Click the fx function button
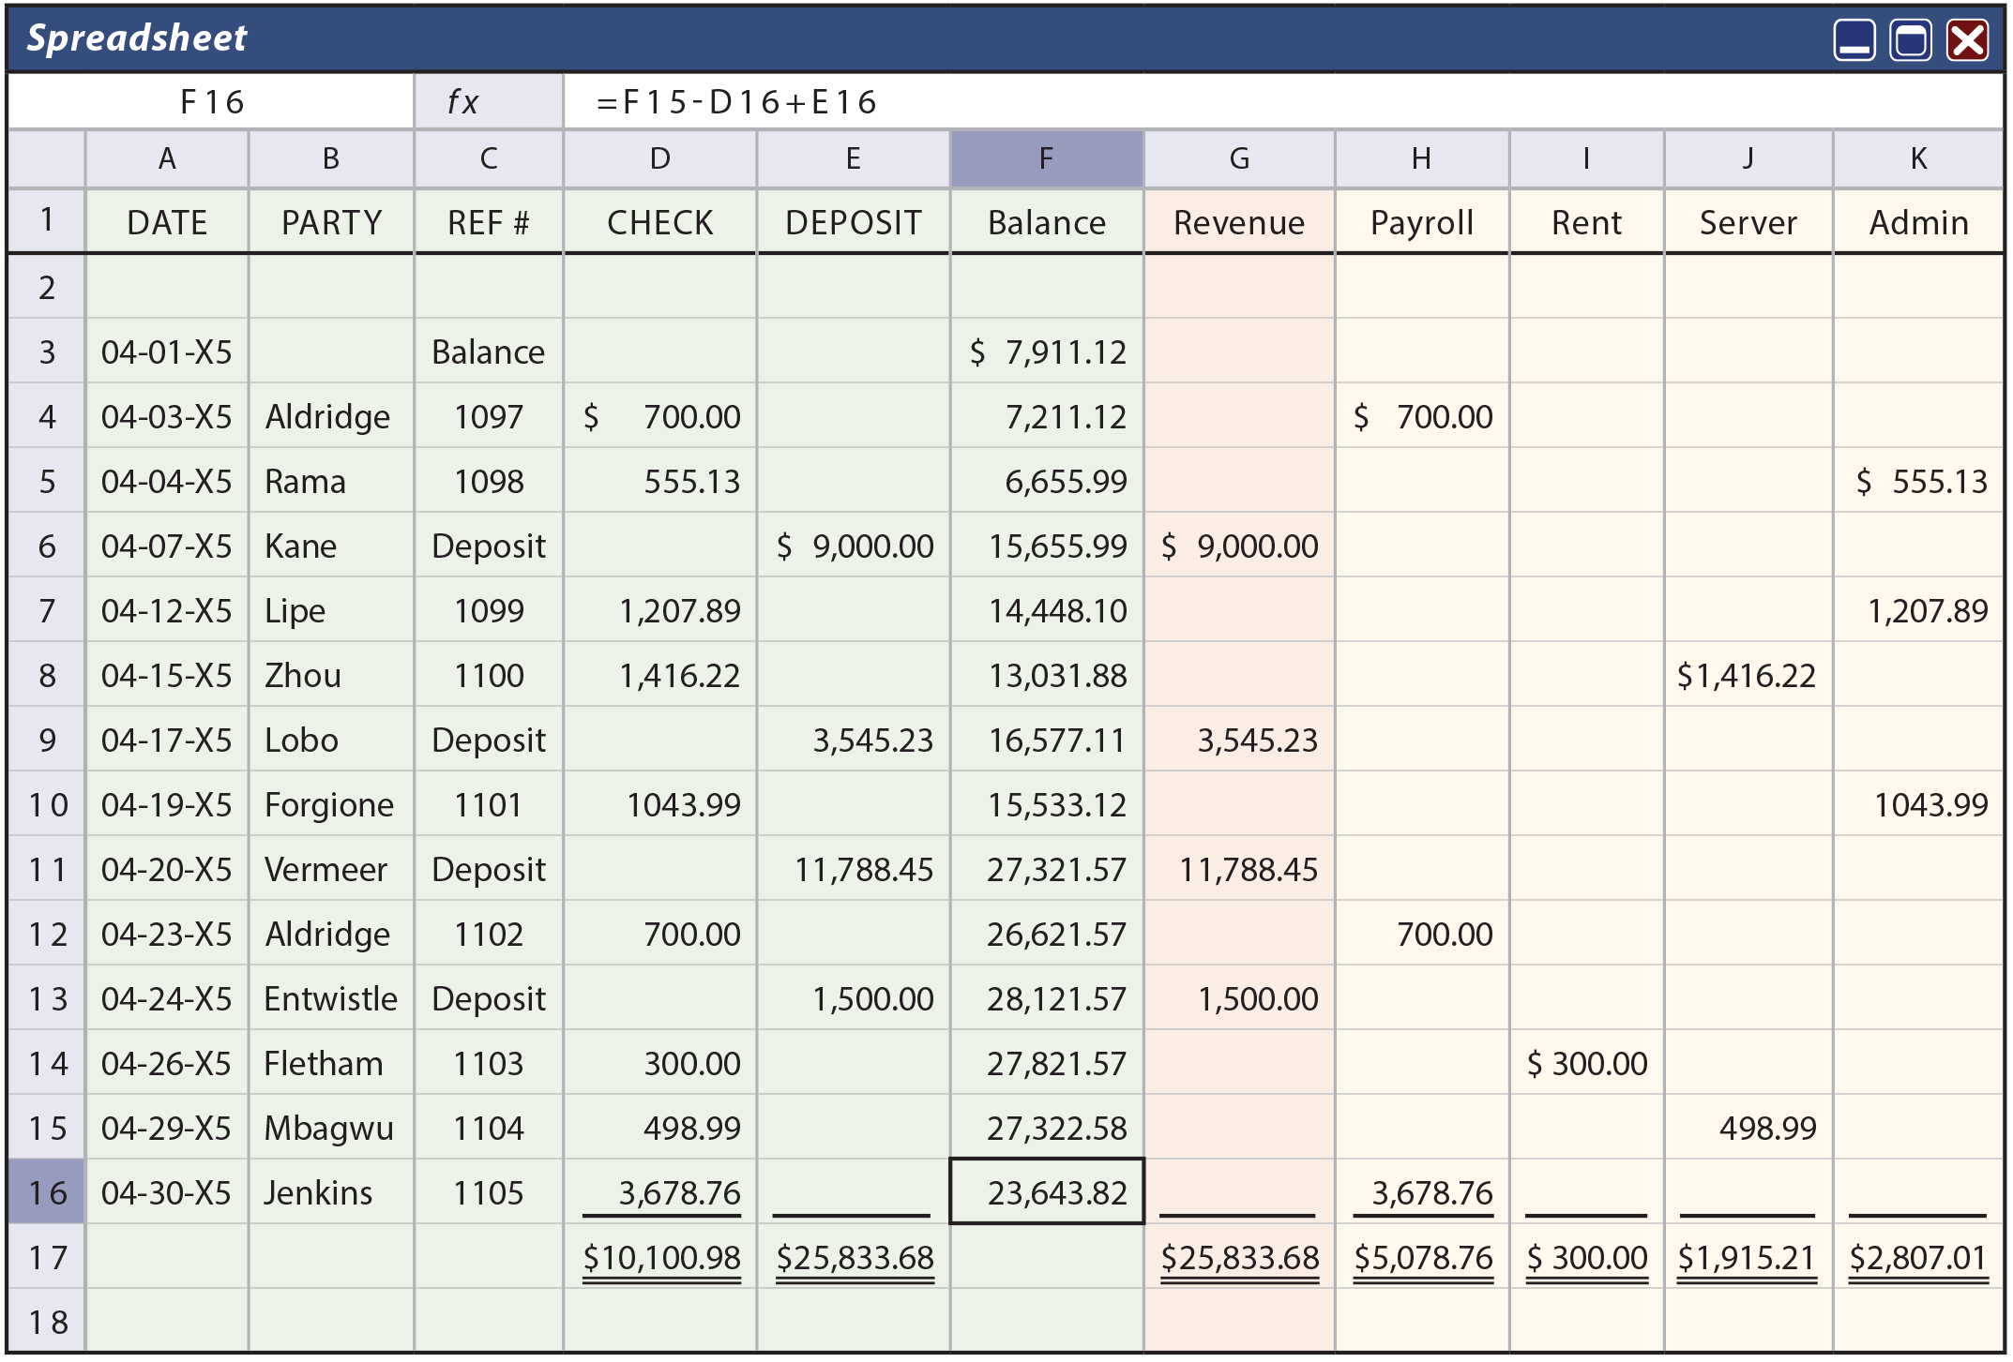This screenshot has width=2013, height=1362. [488, 101]
